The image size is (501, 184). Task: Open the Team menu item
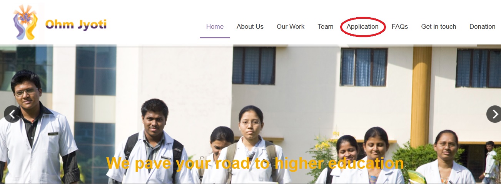326,27
